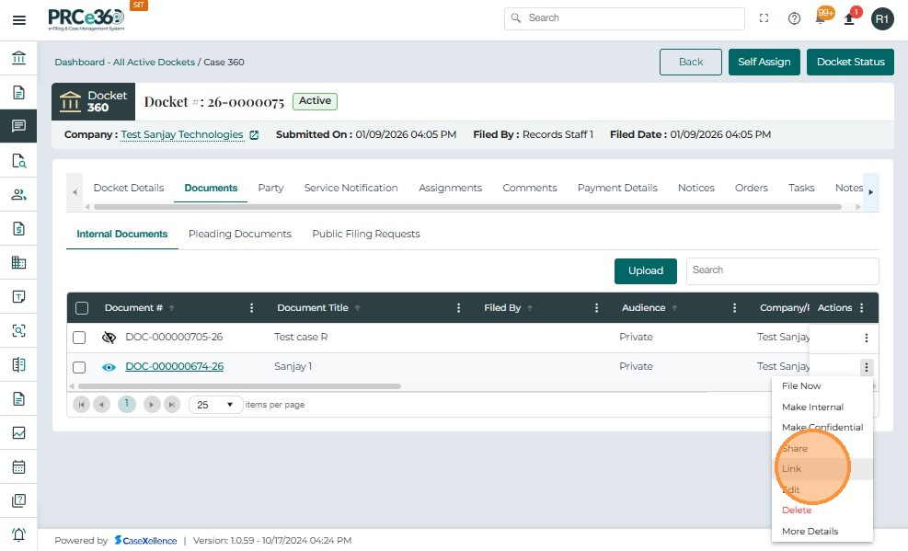This screenshot has height=551, width=908.
Task: Click the Upload button
Action: 646,270
